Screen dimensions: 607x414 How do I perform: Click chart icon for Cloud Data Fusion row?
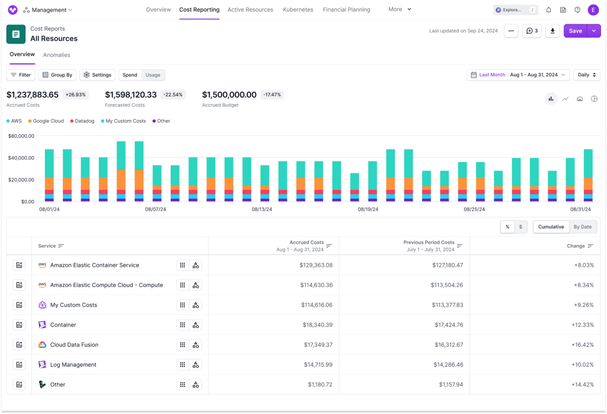click(19, 345)
